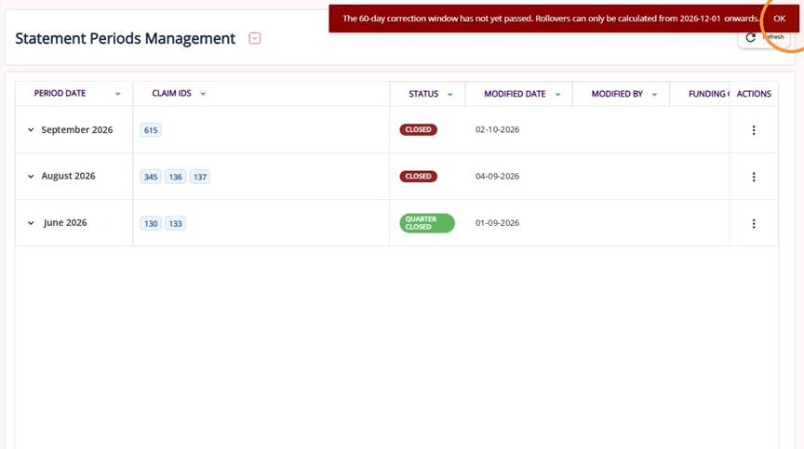Open the Period Date column filter arrow
The width and height of the screenshot is (804, 449).
[118, 94]
